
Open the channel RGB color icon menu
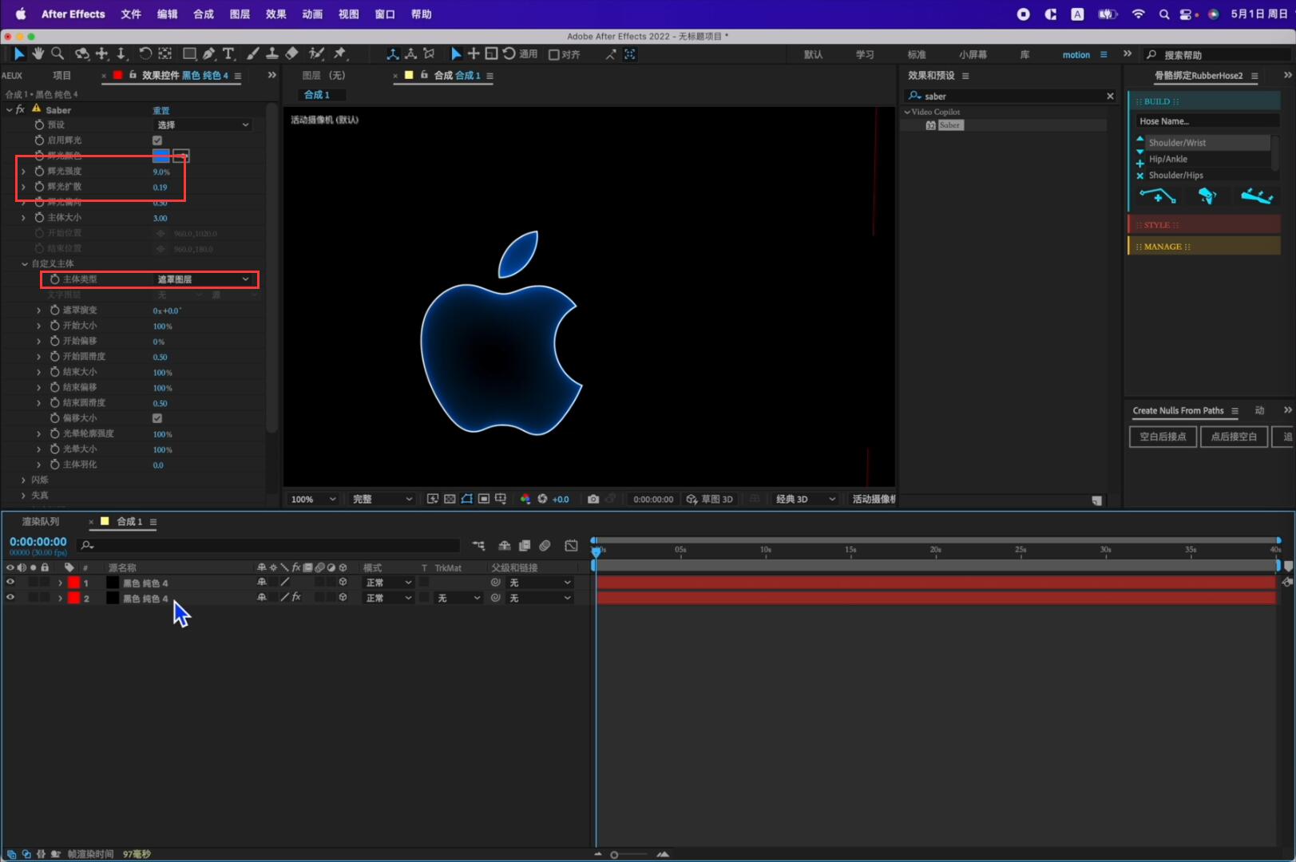525,499
